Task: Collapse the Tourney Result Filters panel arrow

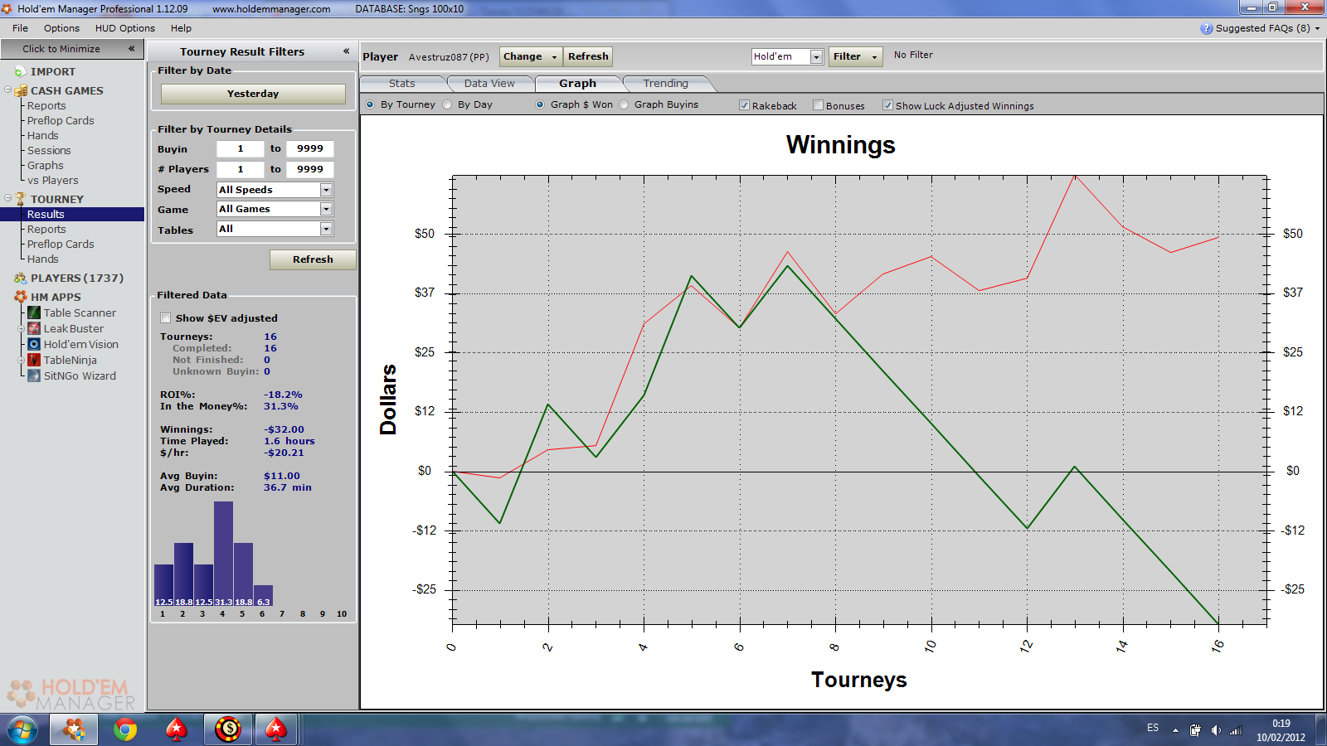Action: click(x=346, y=51)
